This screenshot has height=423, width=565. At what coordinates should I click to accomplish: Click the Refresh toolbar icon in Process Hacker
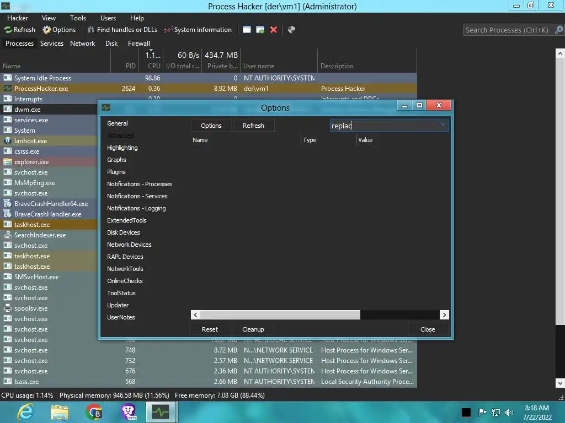tap(20, 30)
